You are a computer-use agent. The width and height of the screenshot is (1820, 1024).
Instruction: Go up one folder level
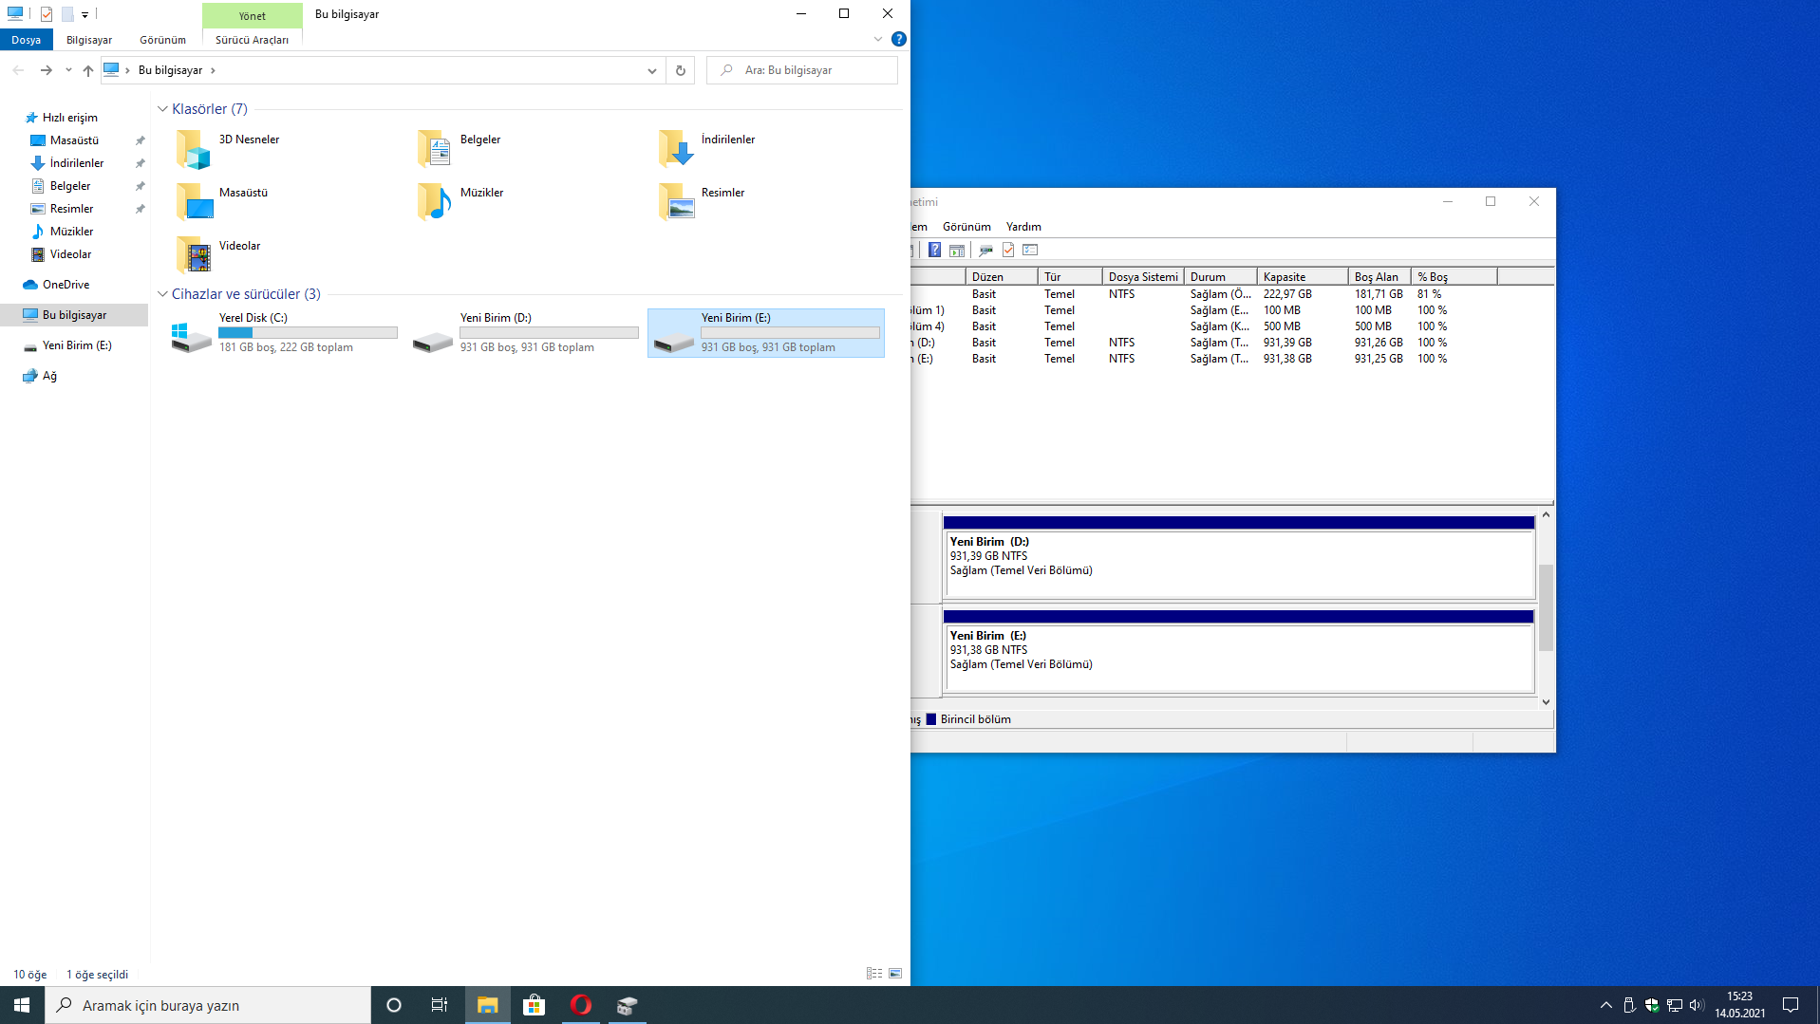click(88, 70)
